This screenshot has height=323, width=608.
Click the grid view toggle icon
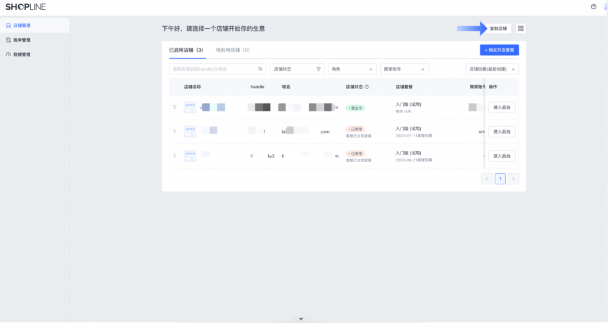pyautogui.click(x=520, y=29)
